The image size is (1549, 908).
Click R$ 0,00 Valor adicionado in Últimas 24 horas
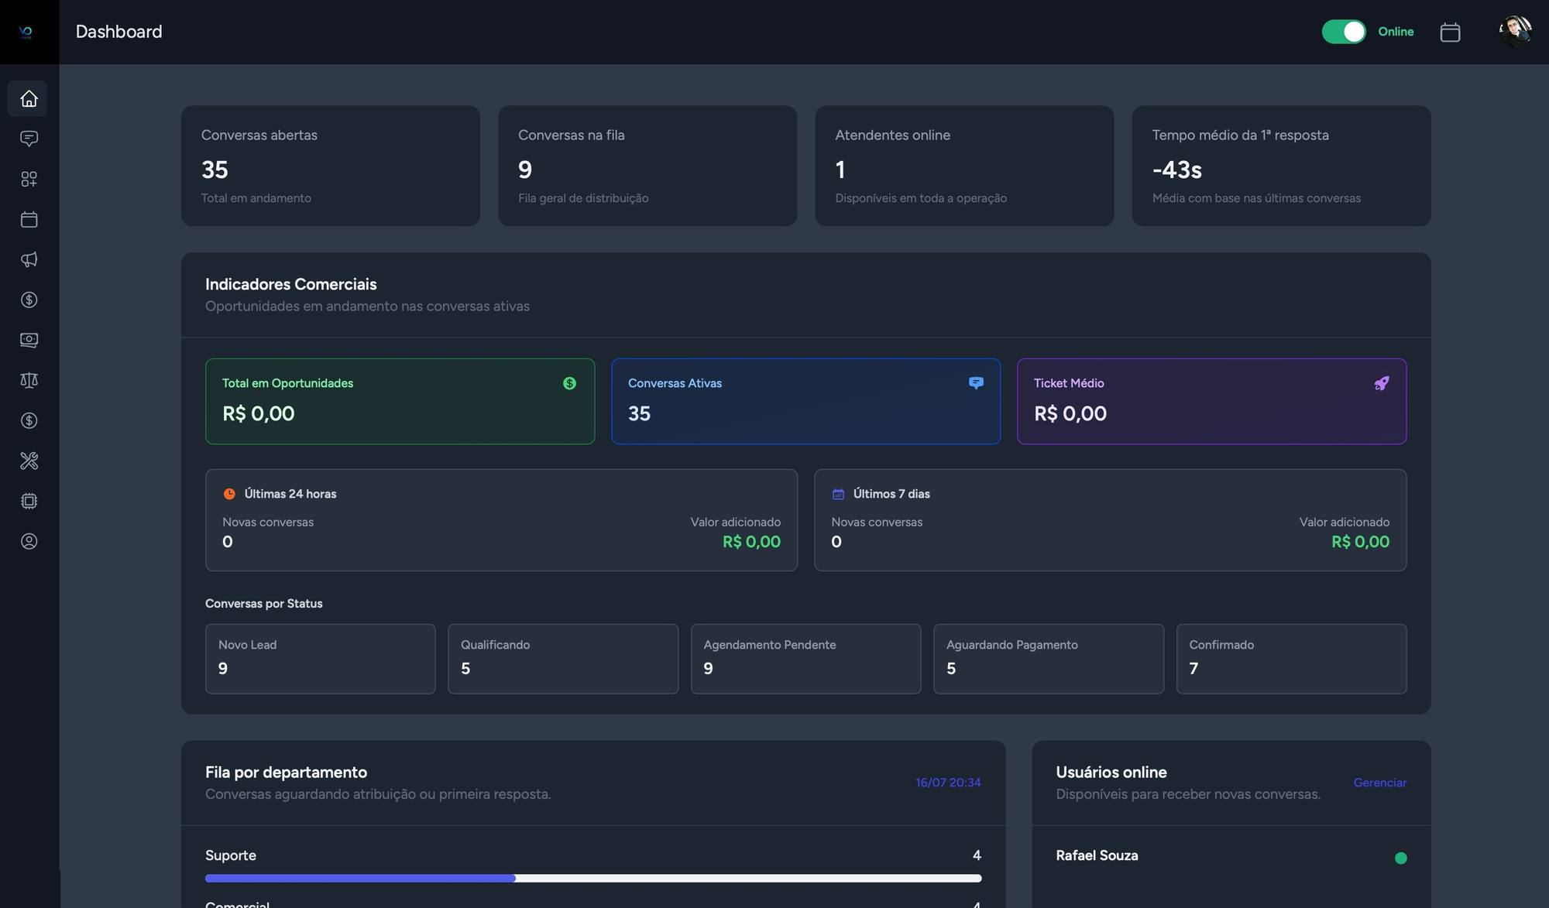tap(751, 542)
